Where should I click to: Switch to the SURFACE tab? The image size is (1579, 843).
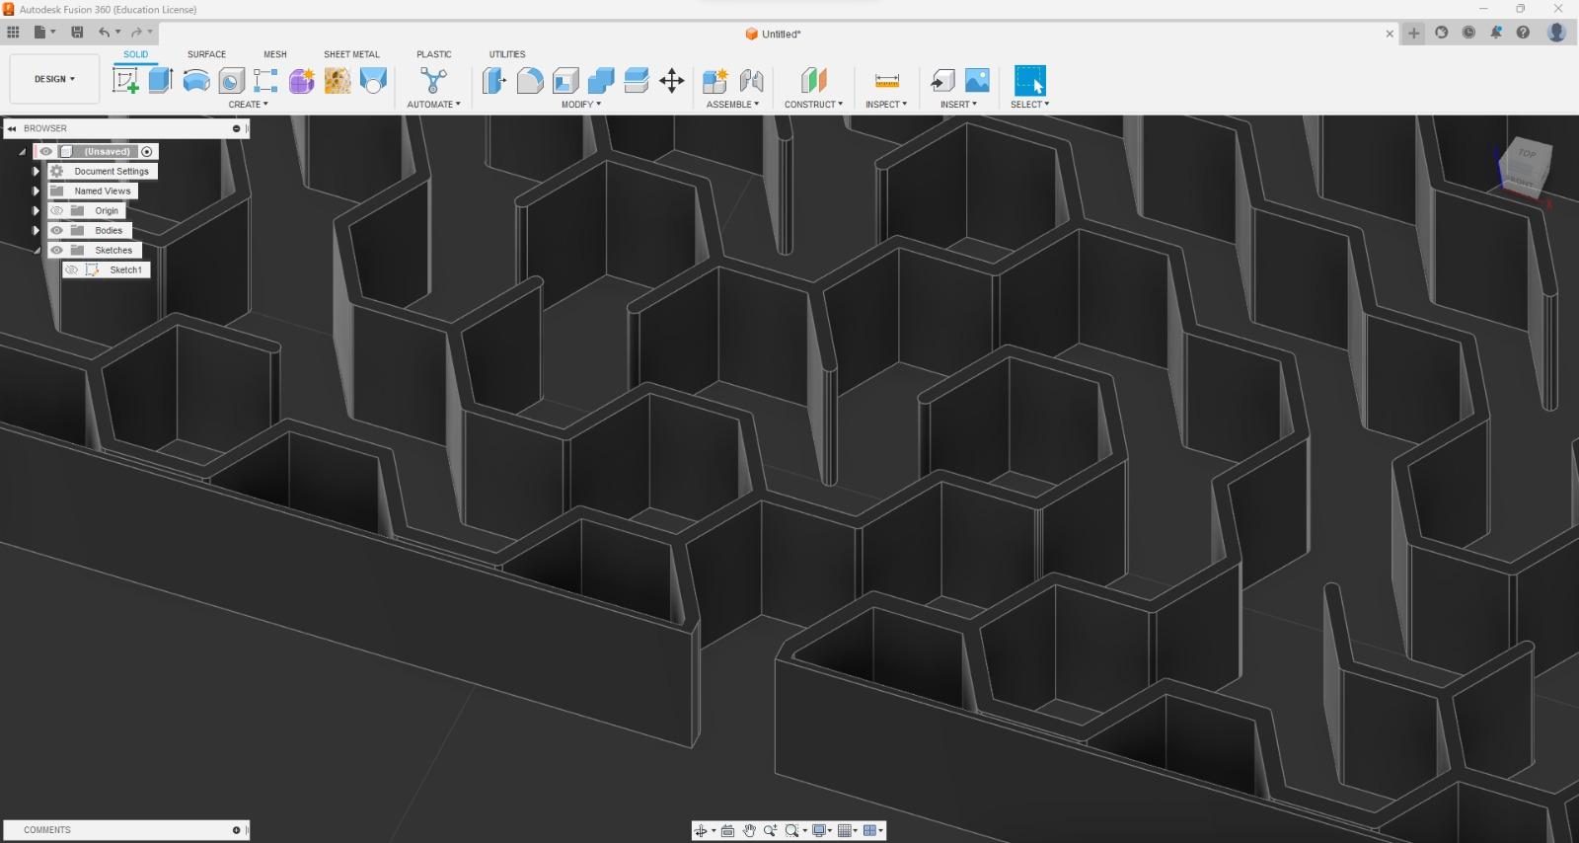coord(206,54)
